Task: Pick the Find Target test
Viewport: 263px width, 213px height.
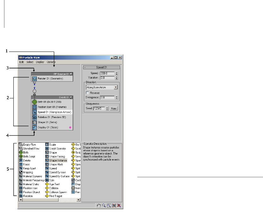Action: click(54, 196)
